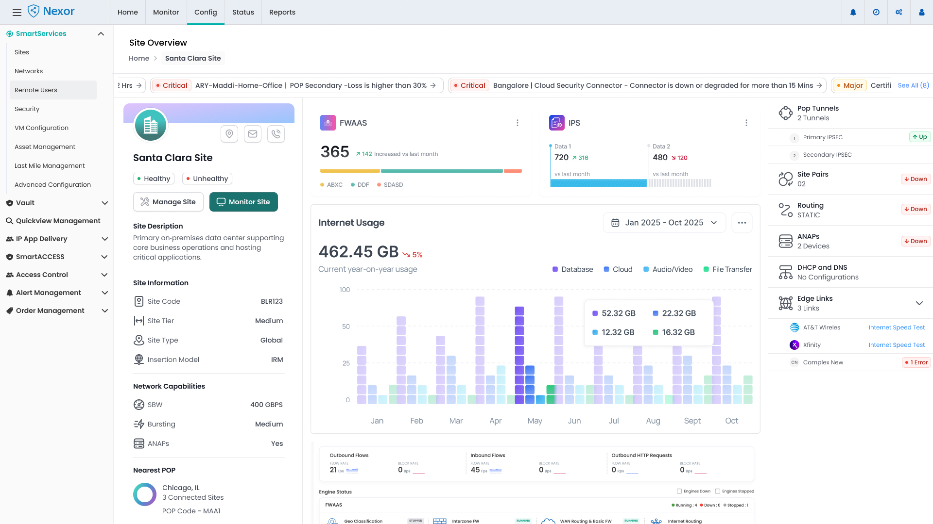
Task: Click See All (8) alerts link
Action: click(x=913, y=85)
